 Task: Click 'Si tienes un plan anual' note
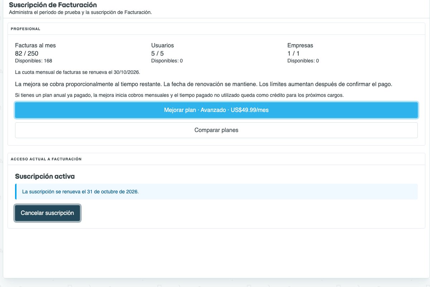179,95
